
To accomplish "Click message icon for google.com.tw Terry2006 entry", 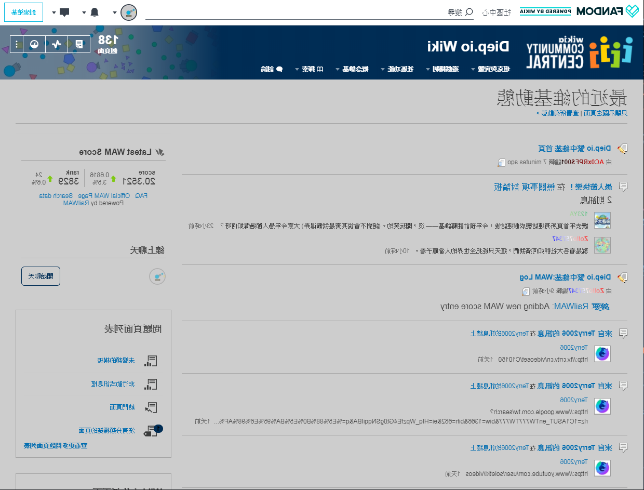I will 623,386.
